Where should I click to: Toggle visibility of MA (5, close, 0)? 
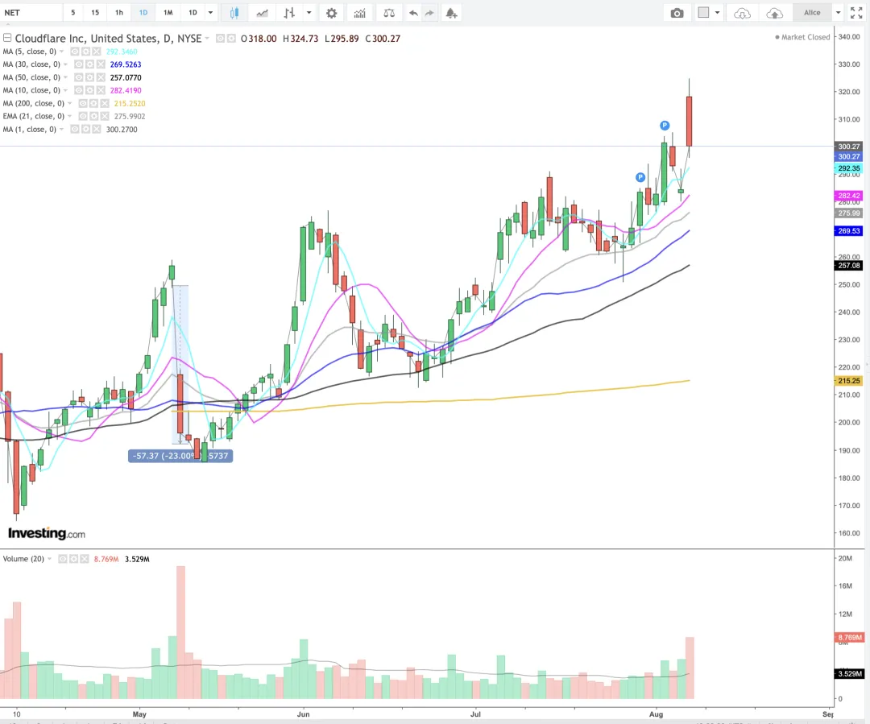(x=75, y=52)
